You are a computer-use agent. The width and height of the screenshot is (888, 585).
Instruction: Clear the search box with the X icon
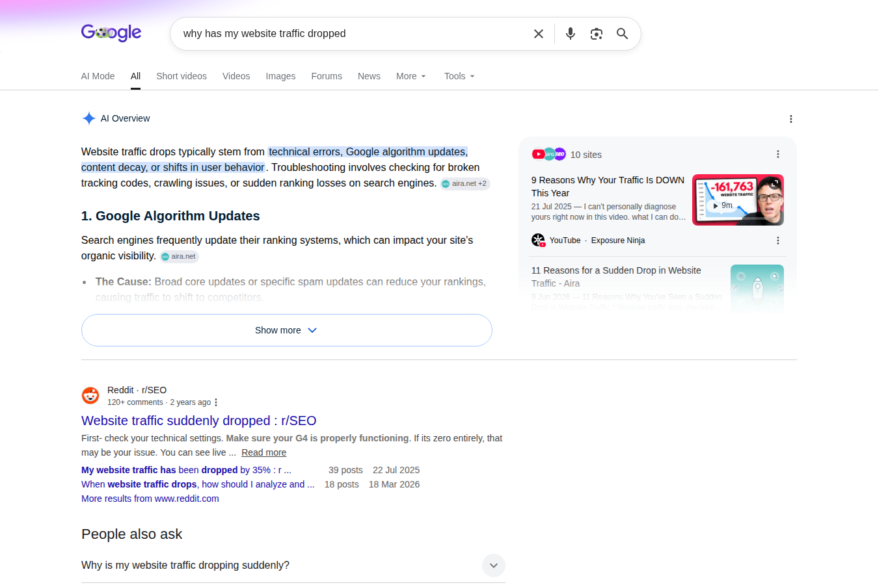coord(539,34)
